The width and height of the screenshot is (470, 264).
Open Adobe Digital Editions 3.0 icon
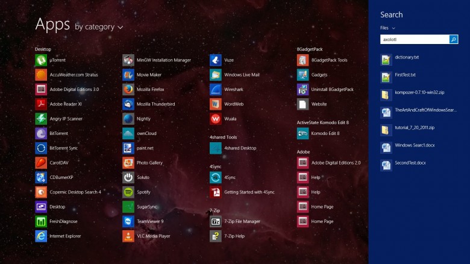pyautogui.click(x=41, y=89)
